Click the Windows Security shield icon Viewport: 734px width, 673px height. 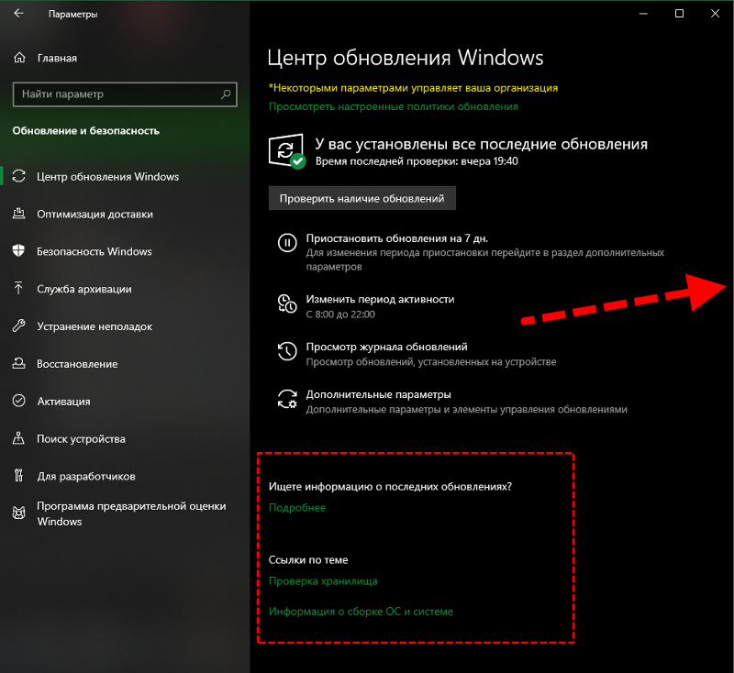18,250
